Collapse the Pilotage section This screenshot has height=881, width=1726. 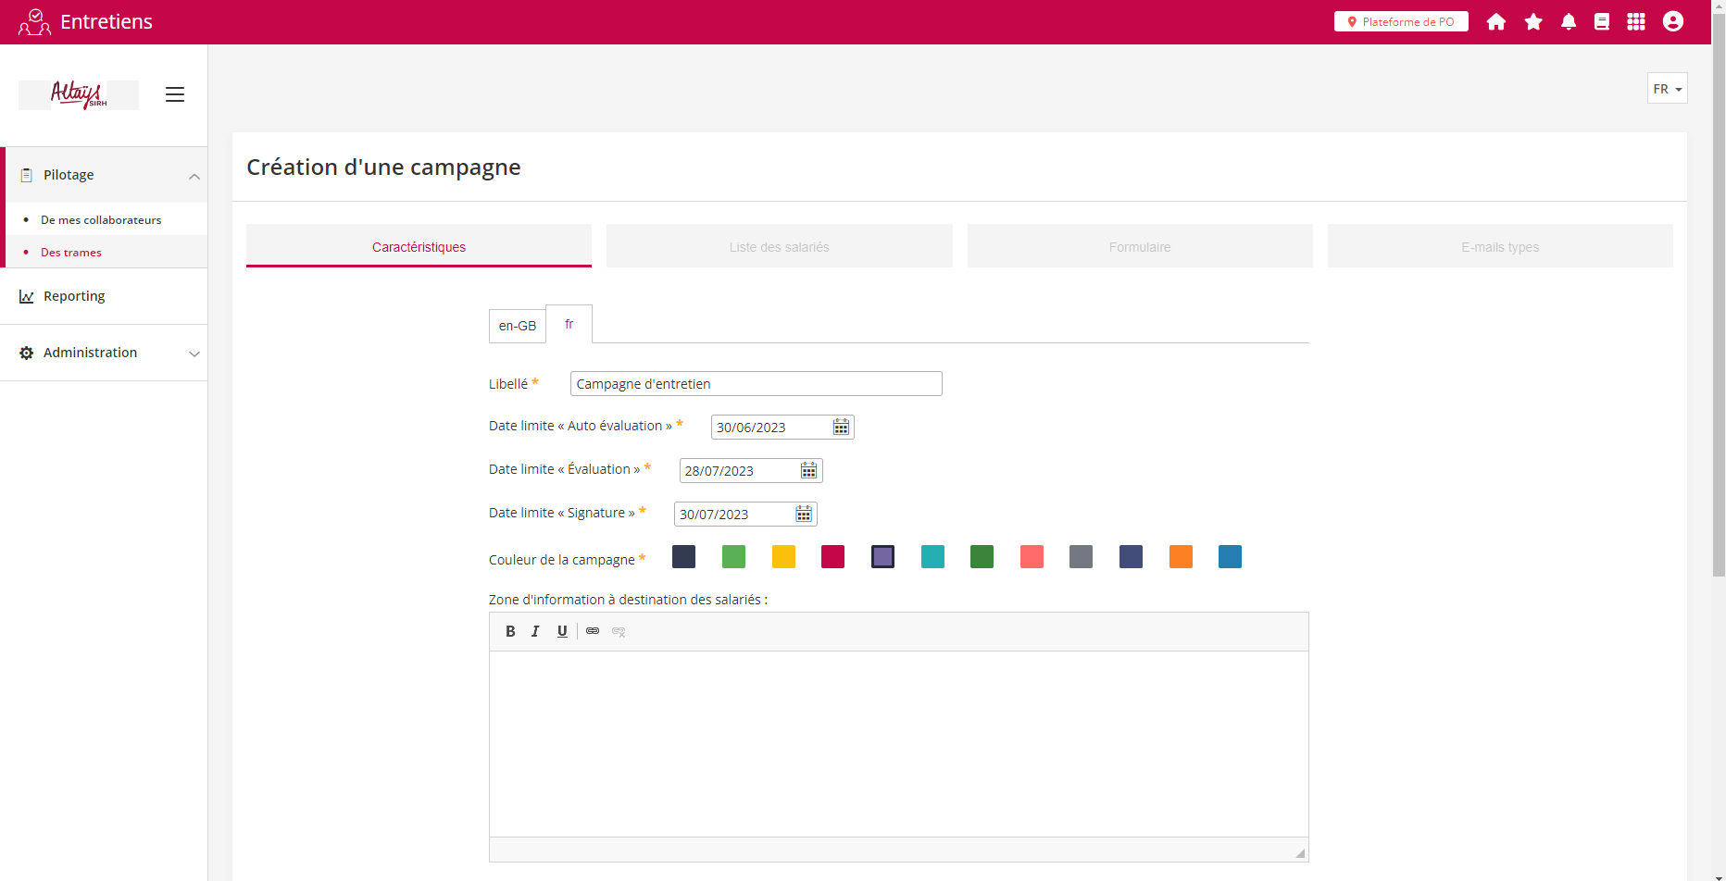194,176
